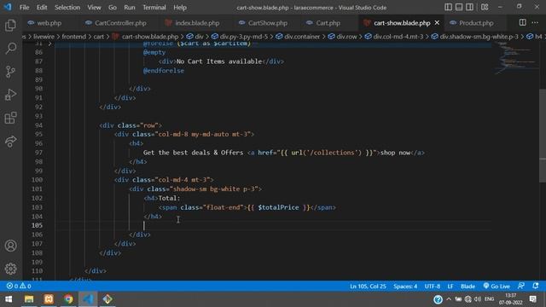Start Go Live server
The width and height of the screenshot is (546, 307).
coord(497,287)
